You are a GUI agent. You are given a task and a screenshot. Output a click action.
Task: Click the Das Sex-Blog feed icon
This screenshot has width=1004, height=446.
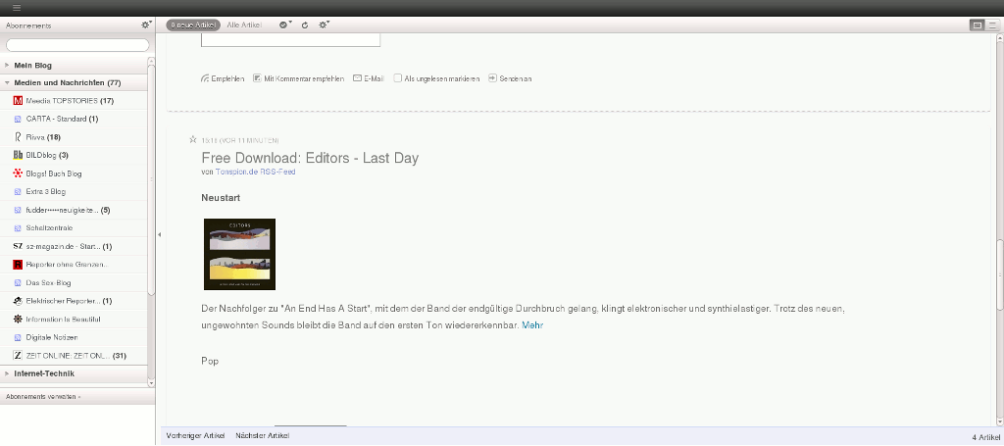click(18, 283)
